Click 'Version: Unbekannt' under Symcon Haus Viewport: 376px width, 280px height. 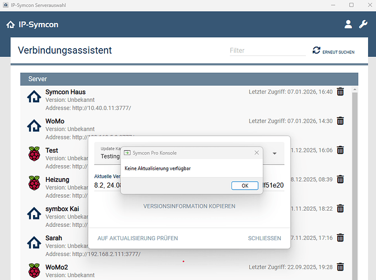pyautogui.click(x=70, y=100)
